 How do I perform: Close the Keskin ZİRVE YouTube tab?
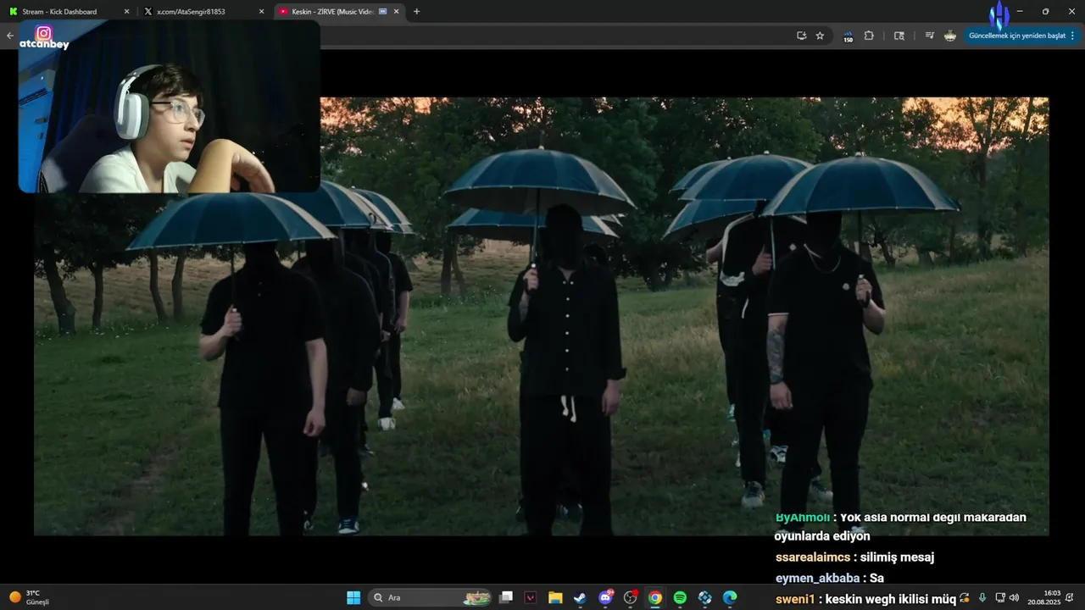click(x=396, y=12)
